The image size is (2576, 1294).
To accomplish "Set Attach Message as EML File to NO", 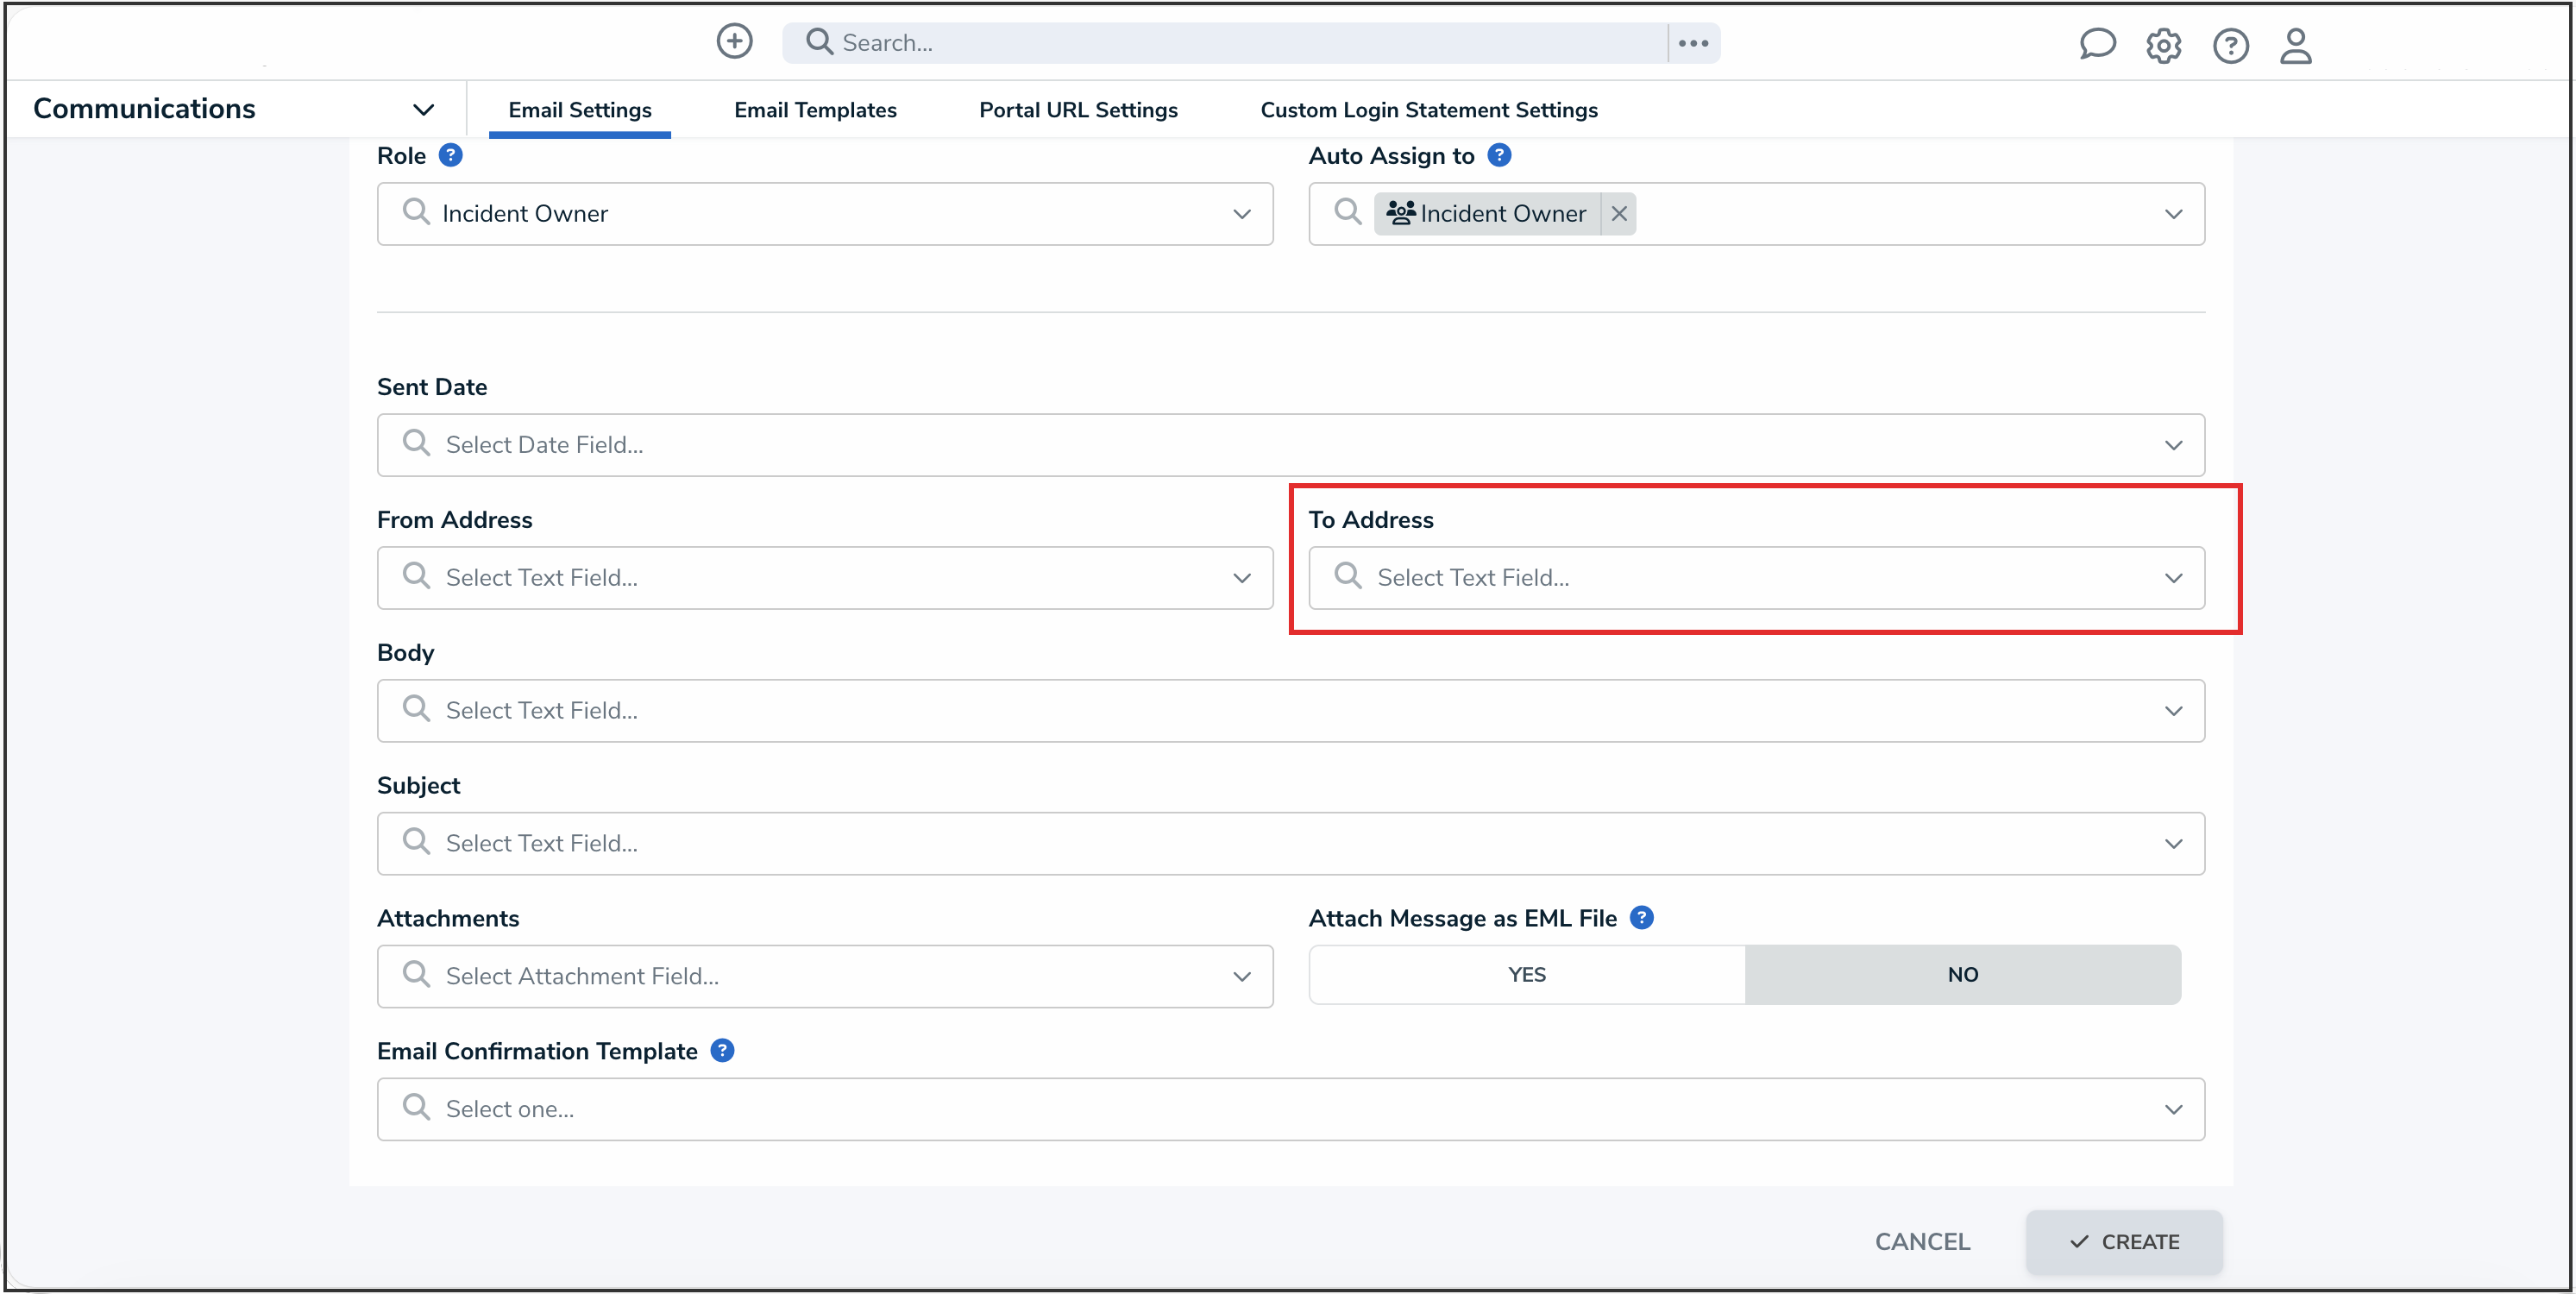I will 1962,974.
